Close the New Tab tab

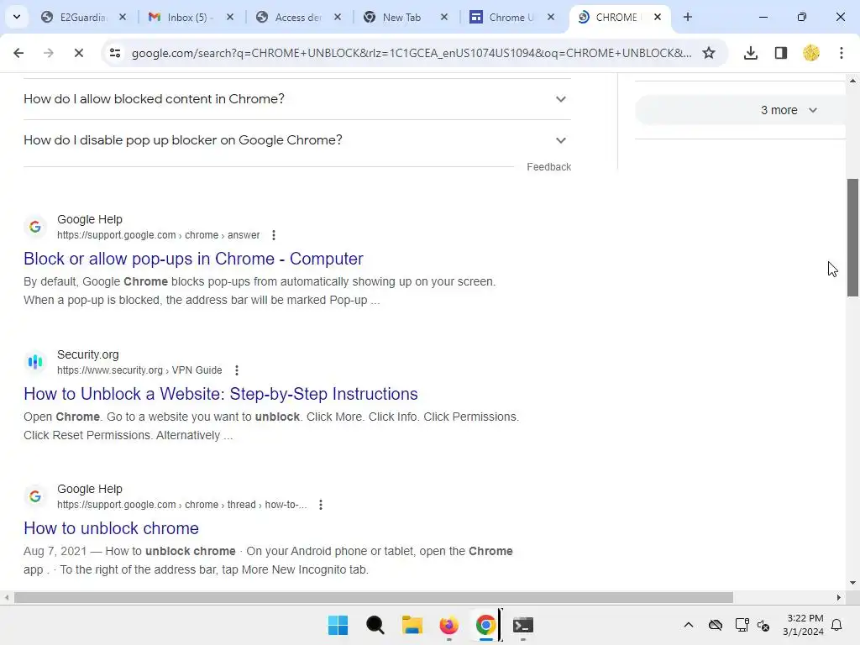[444, 17]
